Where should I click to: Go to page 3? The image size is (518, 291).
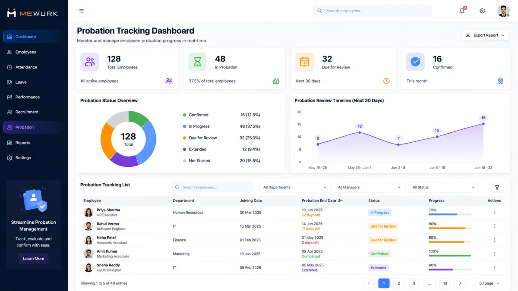pyautogui.click(x=414, y=283)
